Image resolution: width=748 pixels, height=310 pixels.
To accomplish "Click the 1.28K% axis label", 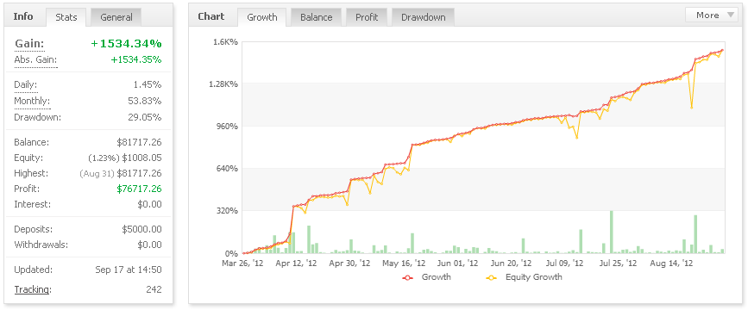I will pos(223,84).
